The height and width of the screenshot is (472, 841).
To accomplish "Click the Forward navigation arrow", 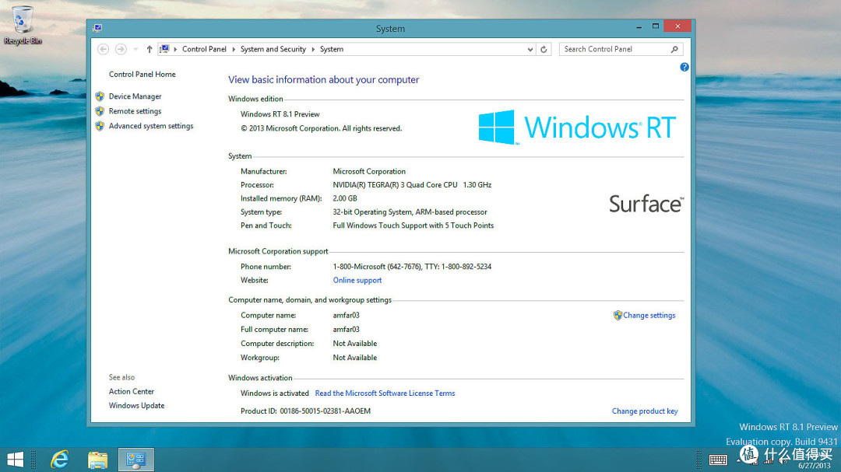I will pyautogui.click(x=121, y=49).
